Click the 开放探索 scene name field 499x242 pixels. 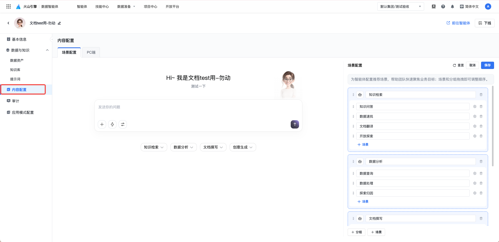(x=413, y=136)
